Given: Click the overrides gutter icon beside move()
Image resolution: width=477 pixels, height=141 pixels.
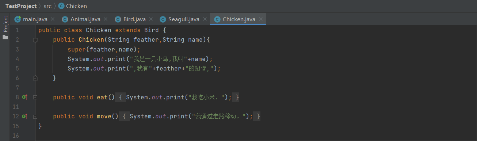Looking at the screenshot, I should point(24,116).
